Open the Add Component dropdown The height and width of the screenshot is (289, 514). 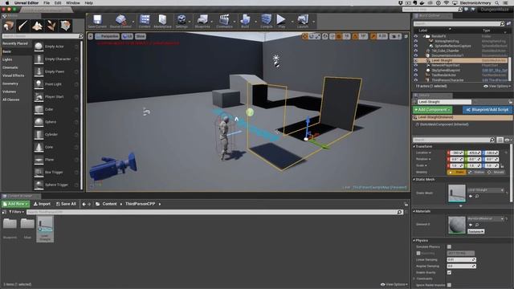pos(432,110)
